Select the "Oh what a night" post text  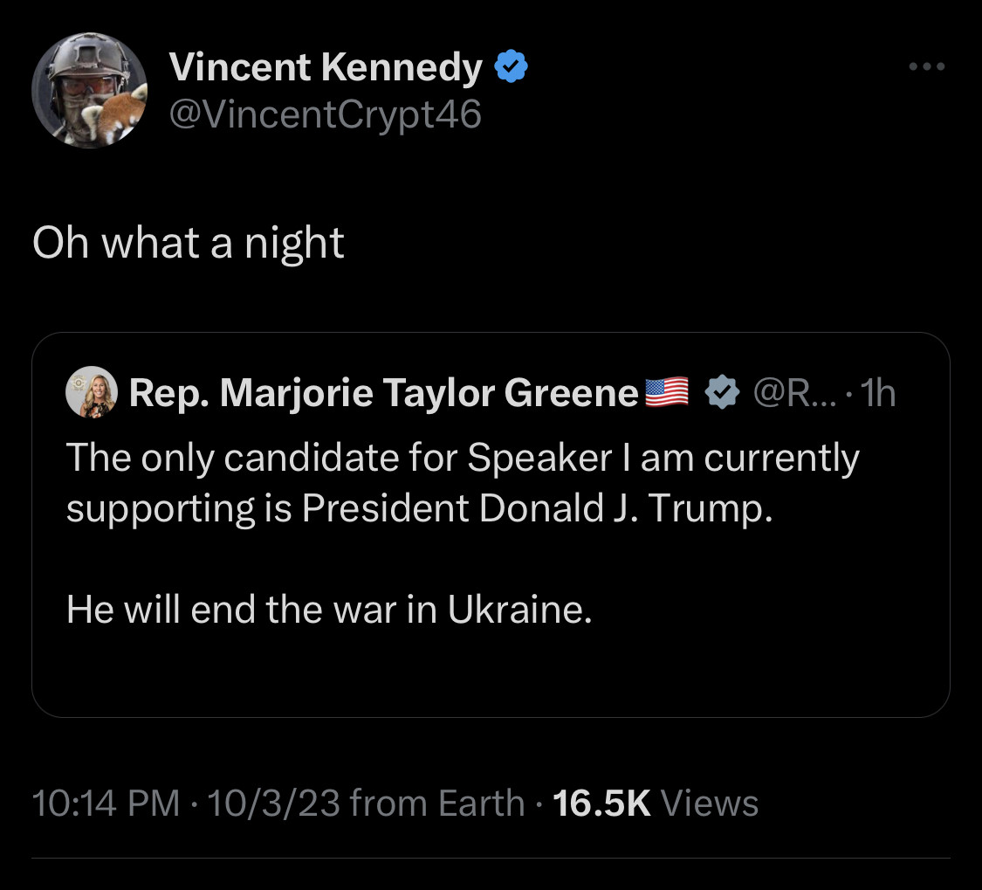pyautogui.click(x=189, y=243)
